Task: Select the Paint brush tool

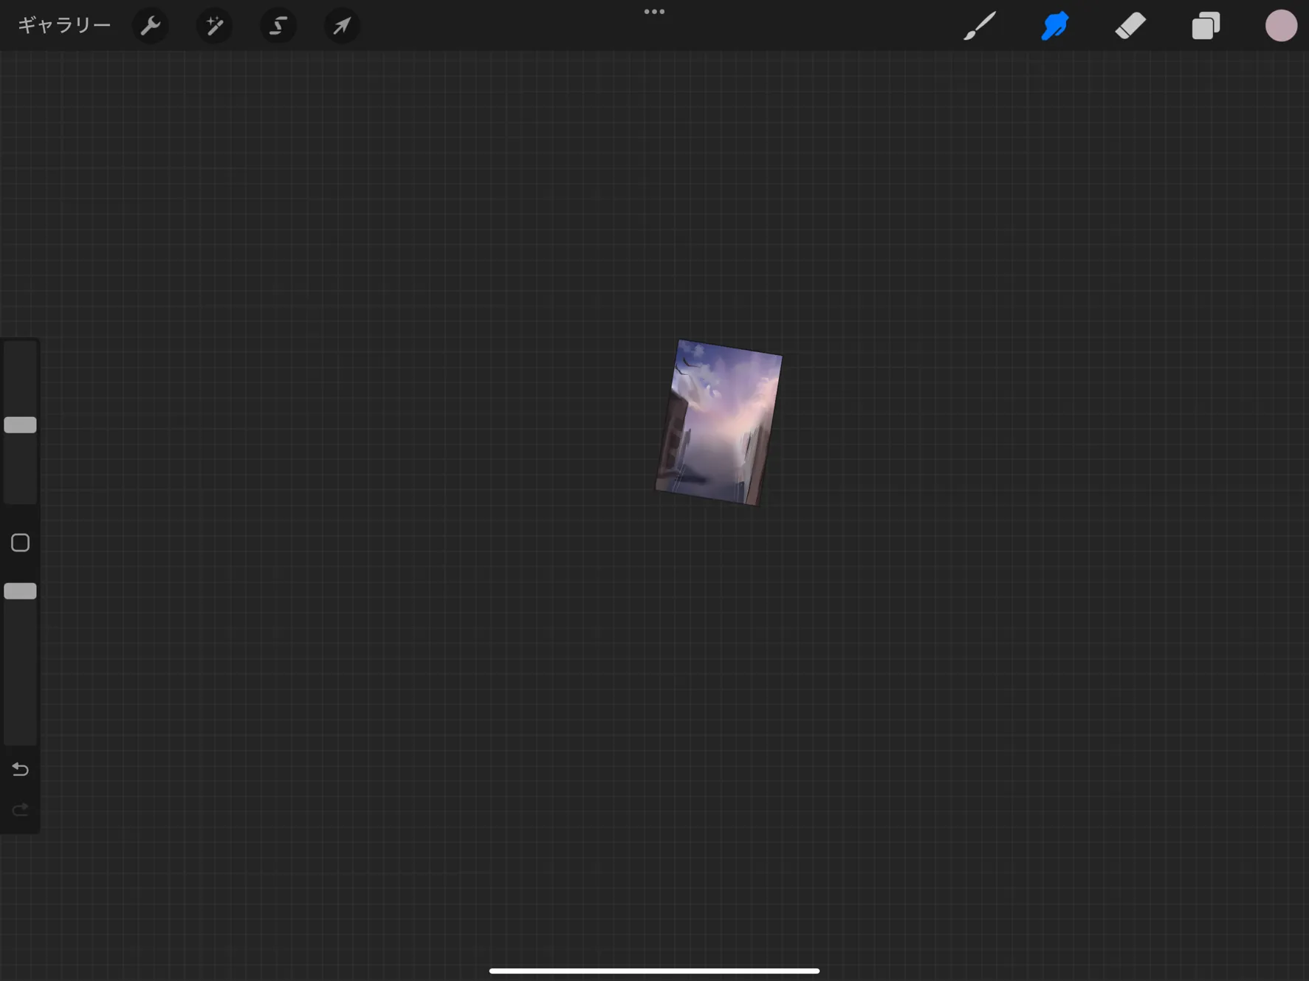Action: click(980, 26)
